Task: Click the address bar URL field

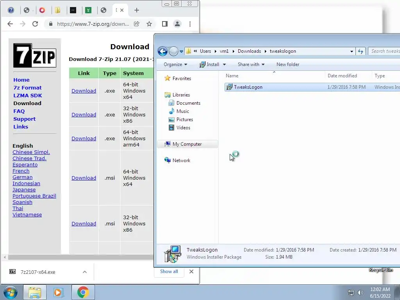Action: point(93,24)
